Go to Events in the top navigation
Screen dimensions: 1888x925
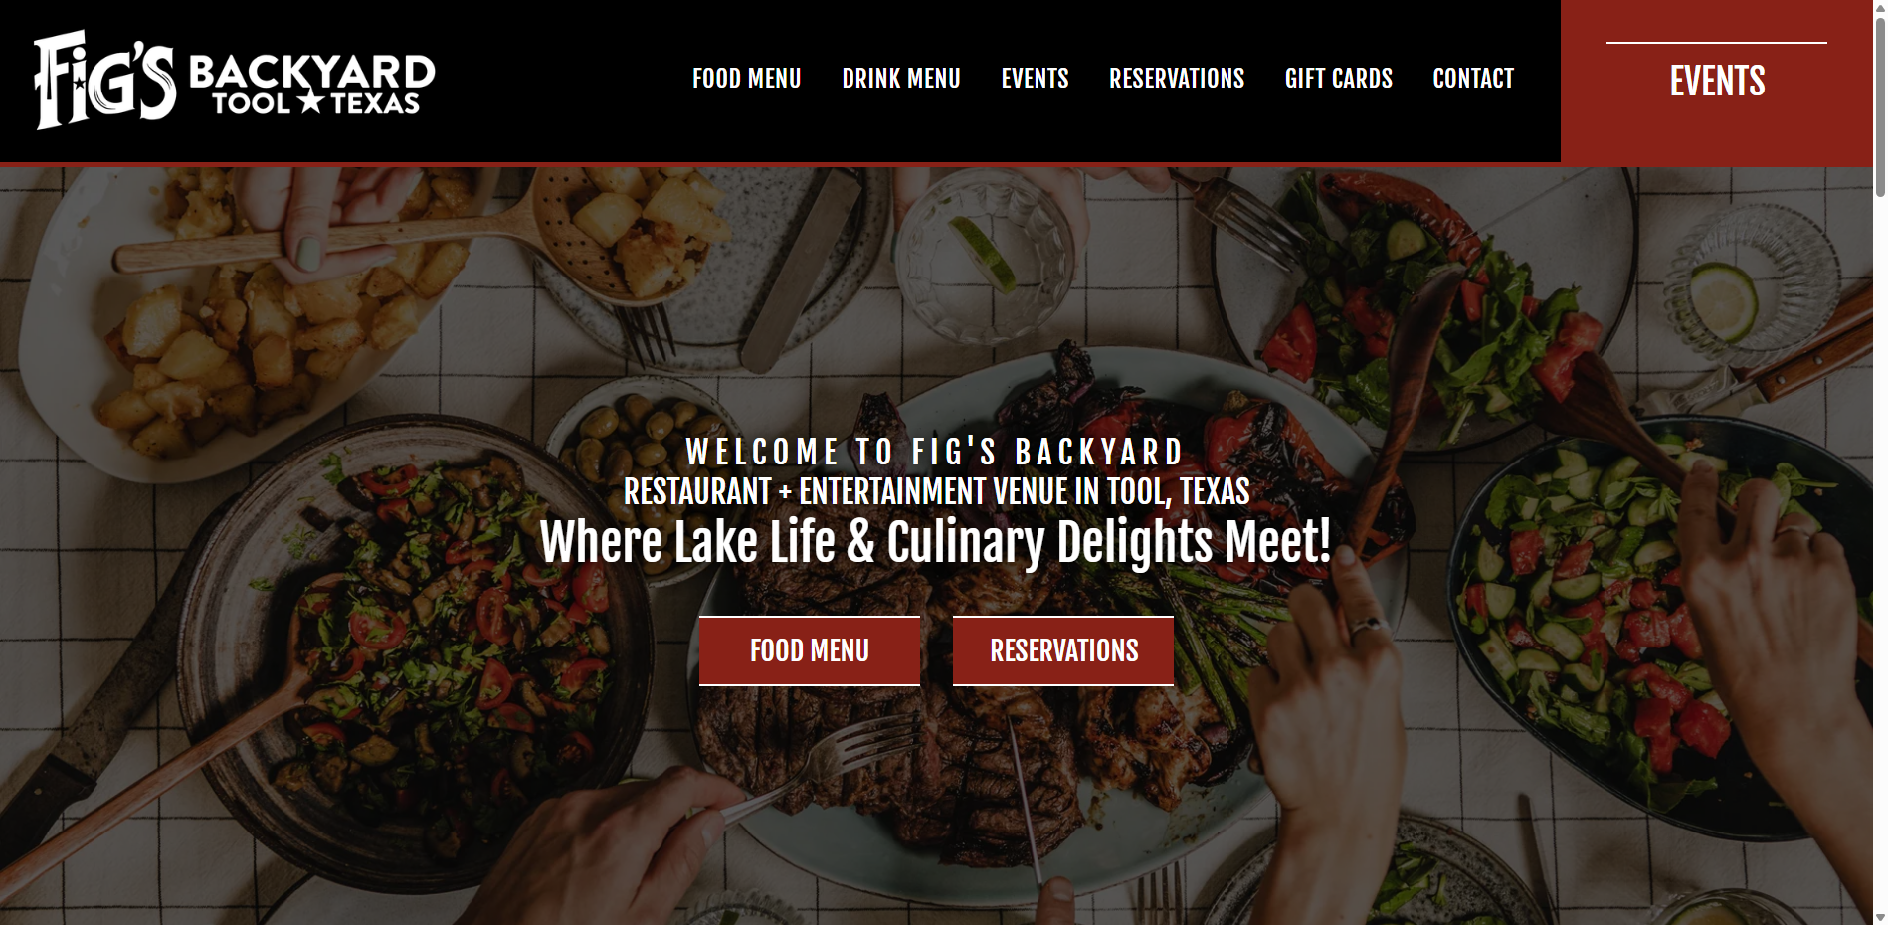pyautogui.click(x=1035, y=79)
